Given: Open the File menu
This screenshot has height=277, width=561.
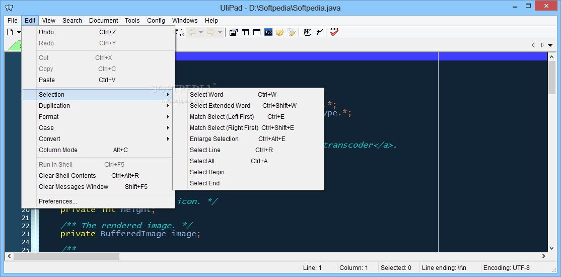Looking at the screenshot, I should coord(13,21).
